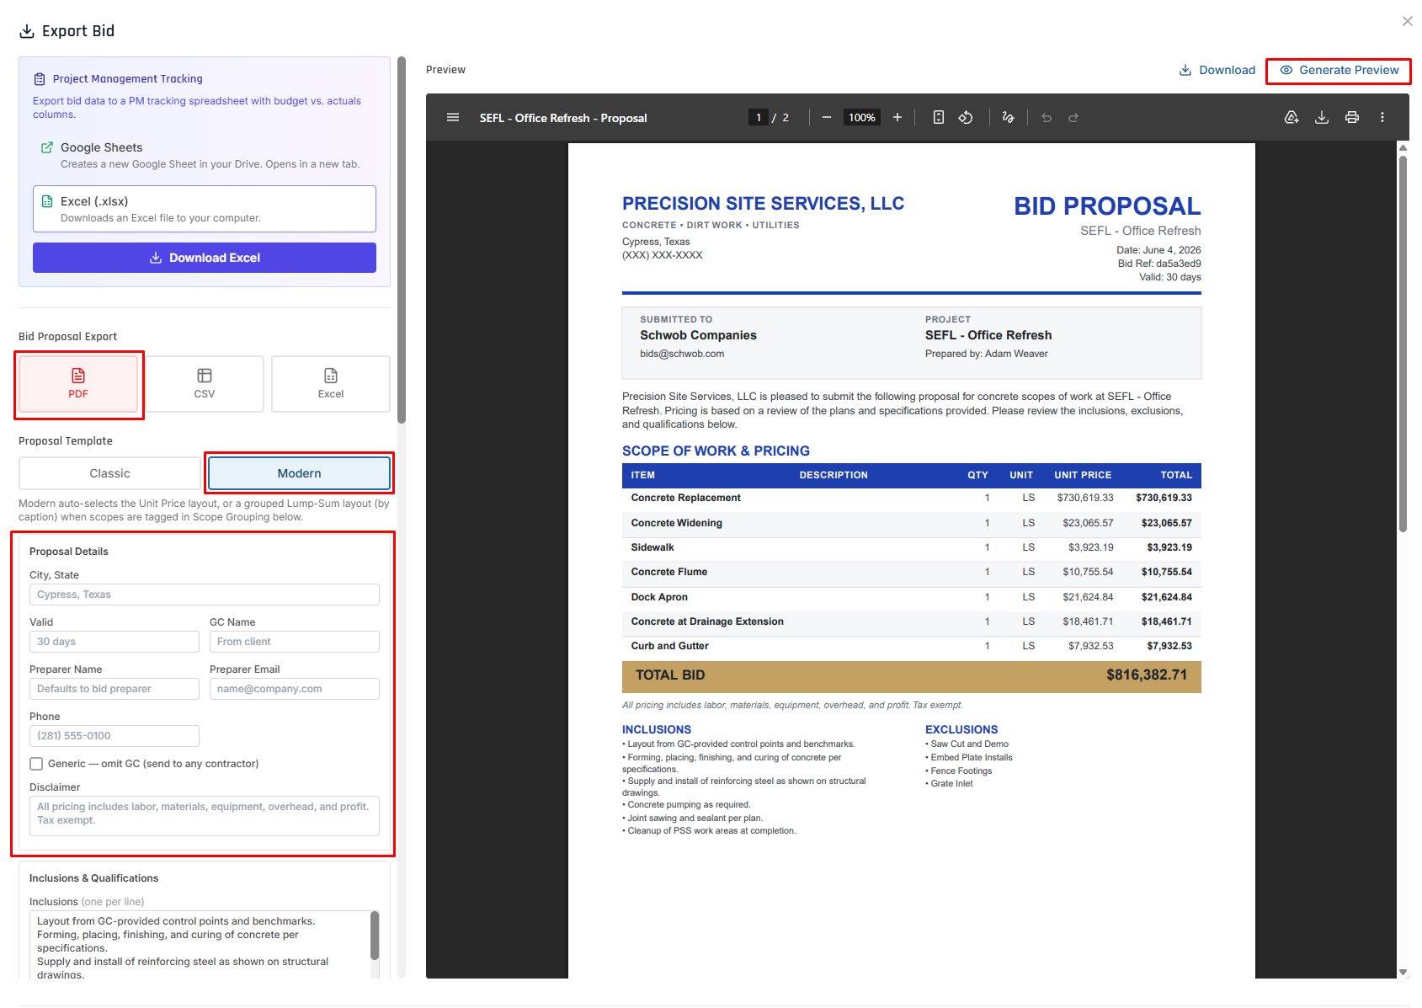Download PDF from viewer toolbar icon
Viewport: 1422px width, 1008px height.
click(x=1322, y=117)
